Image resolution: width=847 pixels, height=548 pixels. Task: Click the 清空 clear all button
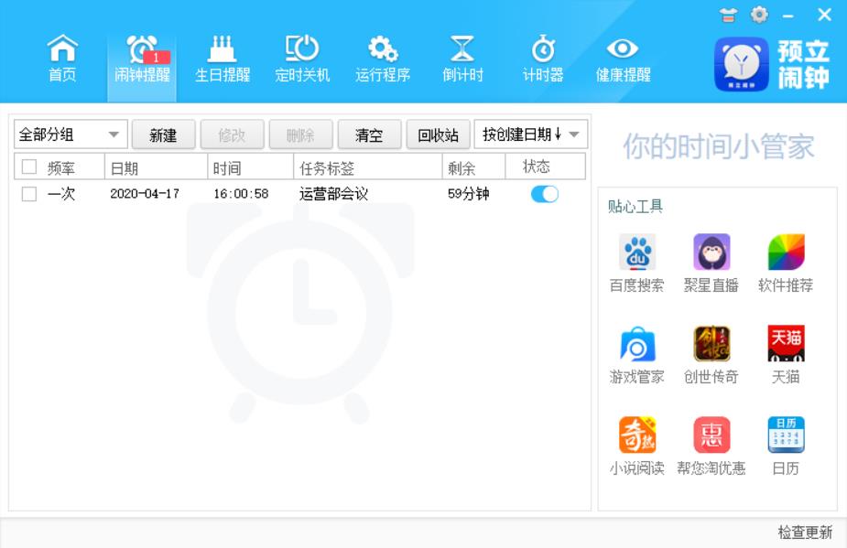(369, 135)
